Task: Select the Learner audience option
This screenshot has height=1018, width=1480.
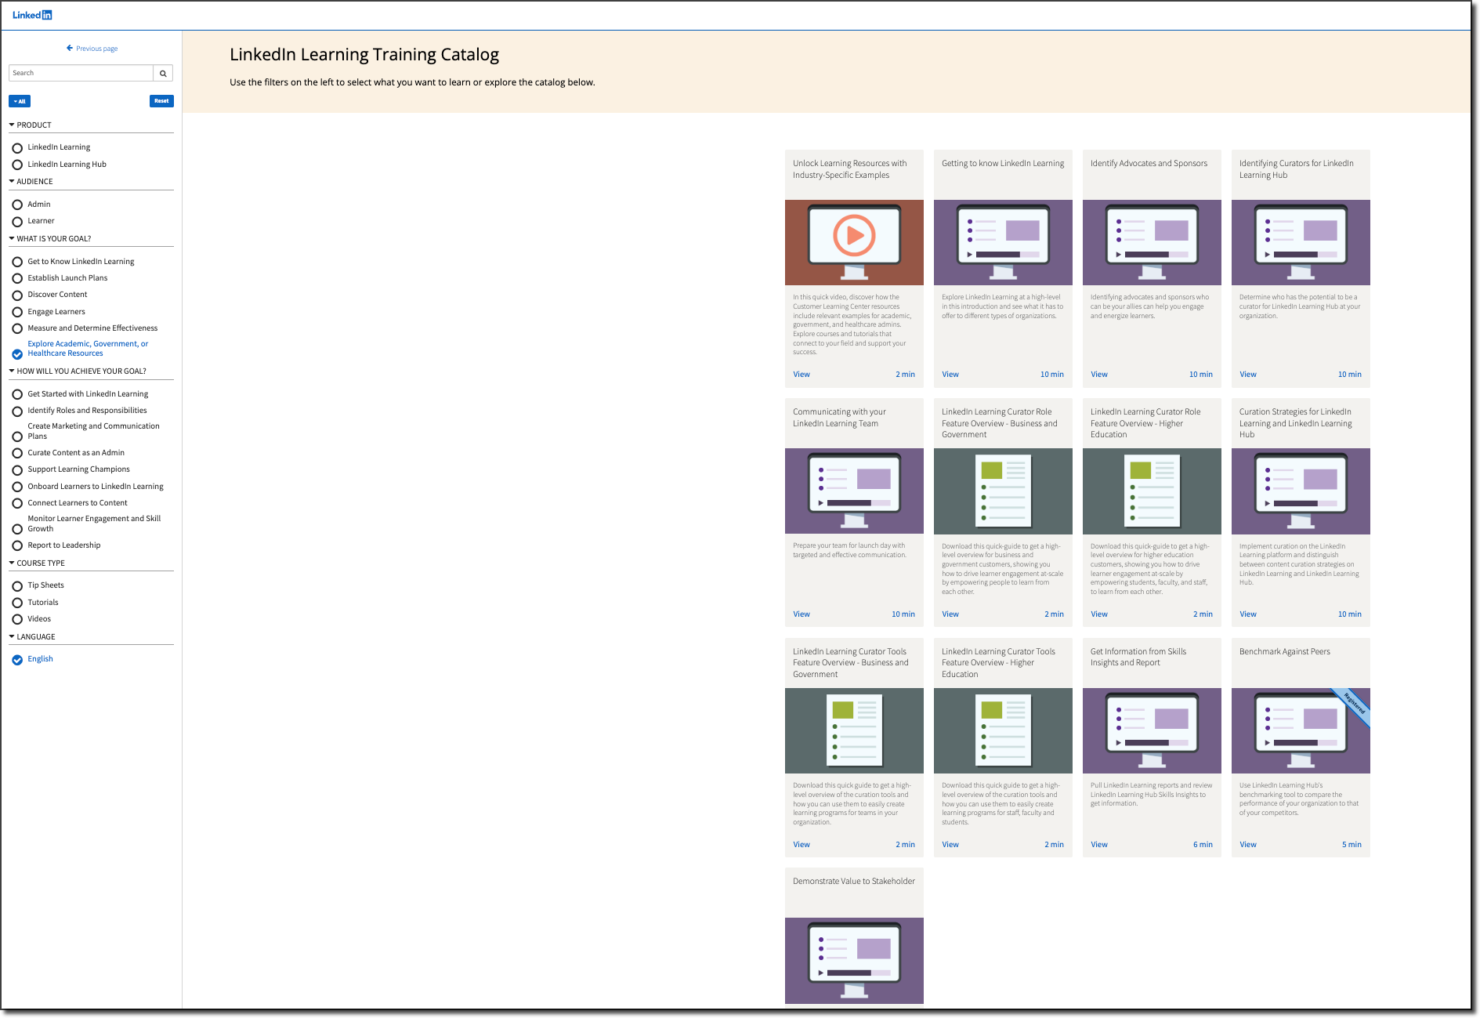Action: click(17, 222)
